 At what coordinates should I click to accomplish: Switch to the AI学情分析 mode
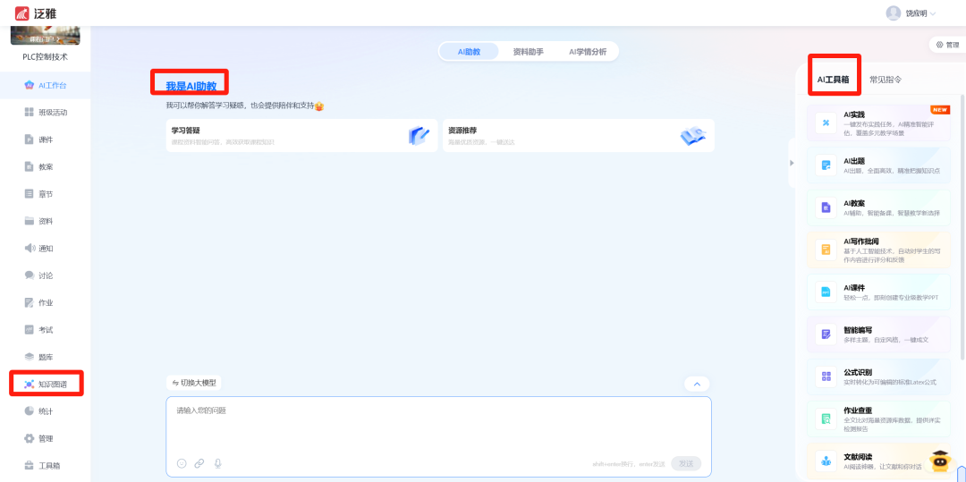[588, 52]
